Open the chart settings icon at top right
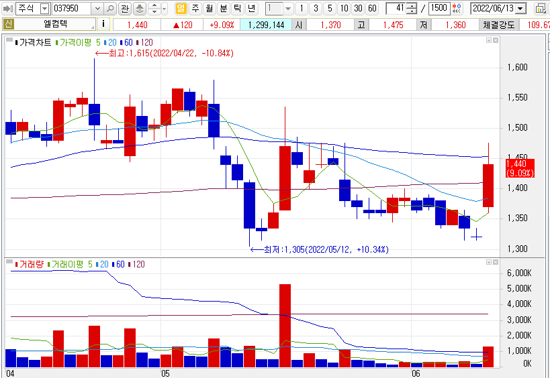The width and height of the screenshot is (550, 378). (x=541, y=9)
